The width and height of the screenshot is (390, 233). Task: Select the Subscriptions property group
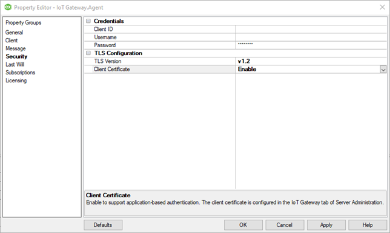[x=21, y=73]
